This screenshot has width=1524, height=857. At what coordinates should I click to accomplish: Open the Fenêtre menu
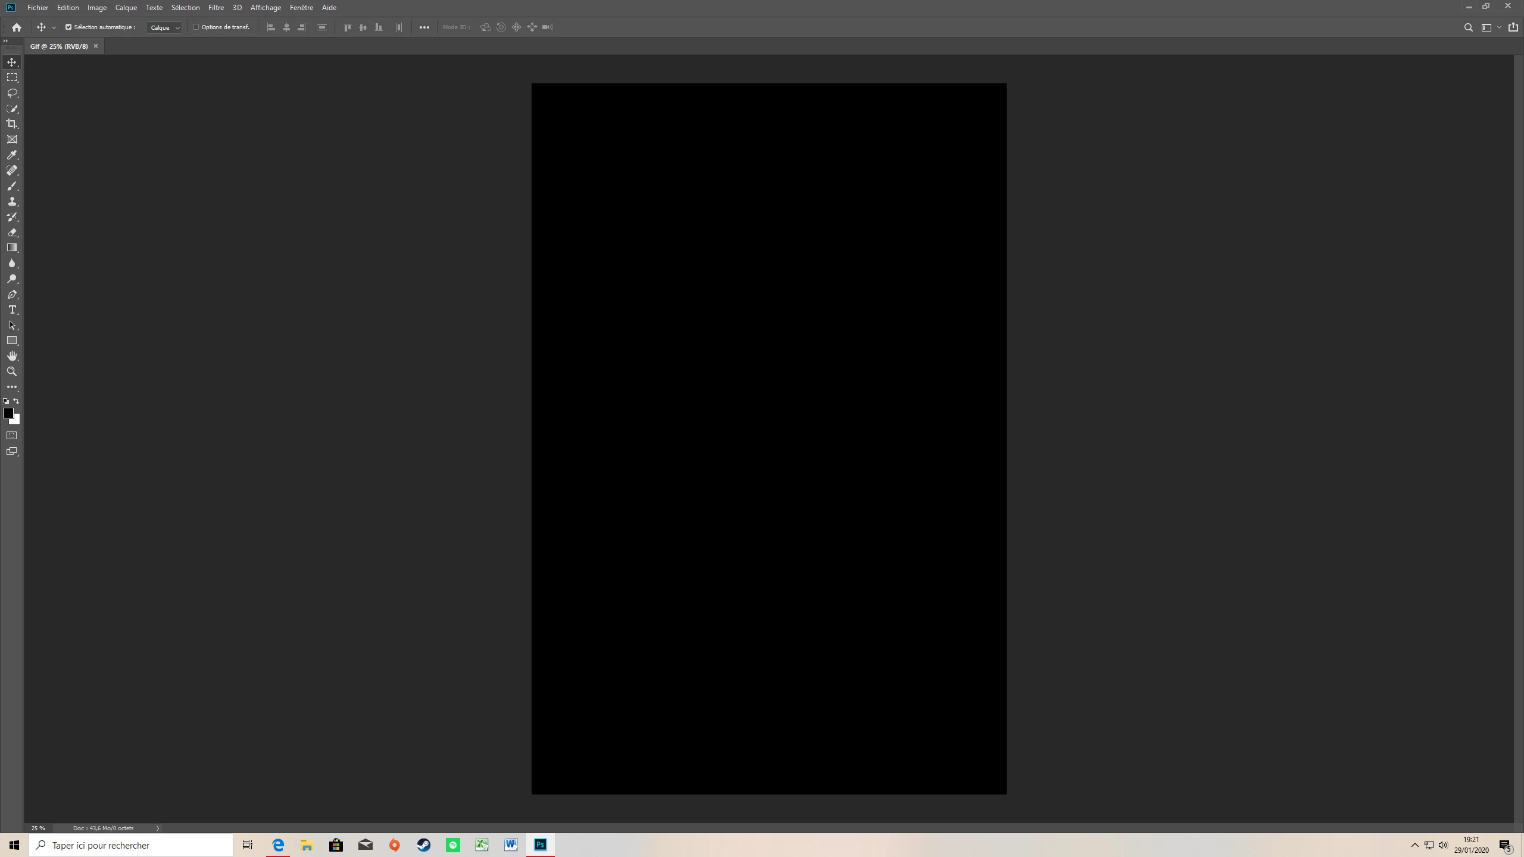click(301, 8)
